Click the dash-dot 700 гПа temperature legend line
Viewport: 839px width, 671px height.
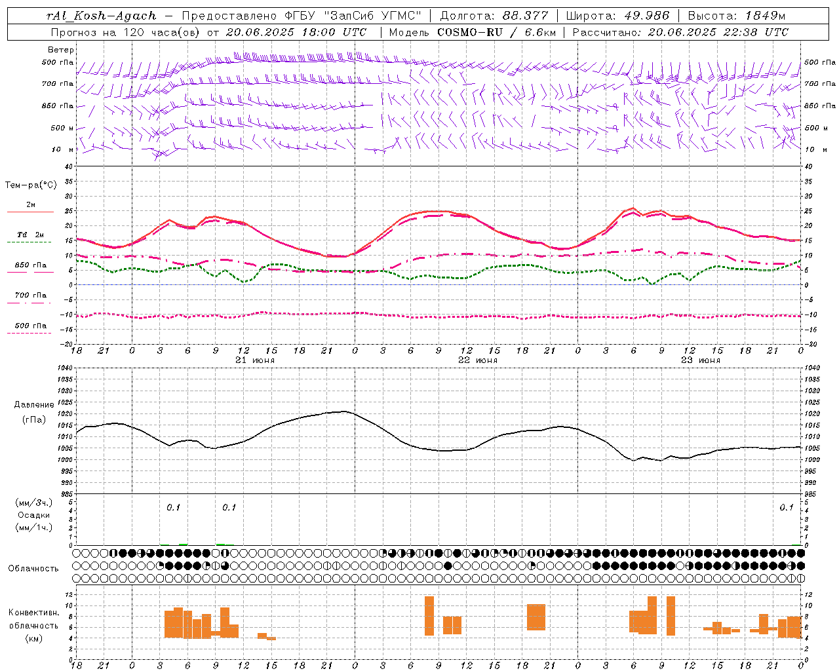click(x=30, y=303)
